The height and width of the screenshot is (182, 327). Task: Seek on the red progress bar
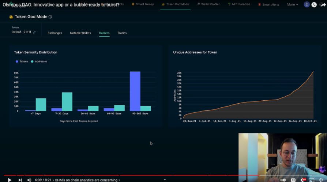(131, 175)
